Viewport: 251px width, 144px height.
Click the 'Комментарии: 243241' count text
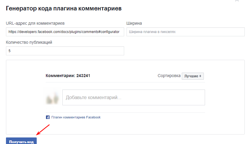(68, 76)
